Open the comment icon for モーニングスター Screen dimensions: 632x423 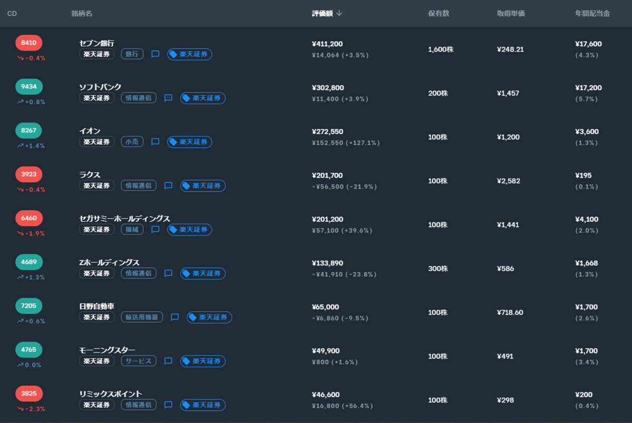tap(169, 361)
